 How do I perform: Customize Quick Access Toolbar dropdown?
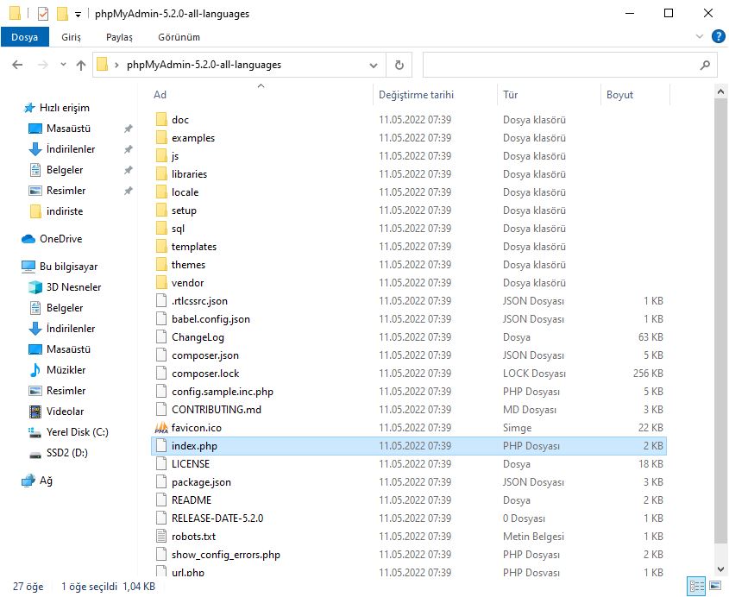(x=79, y=15)
